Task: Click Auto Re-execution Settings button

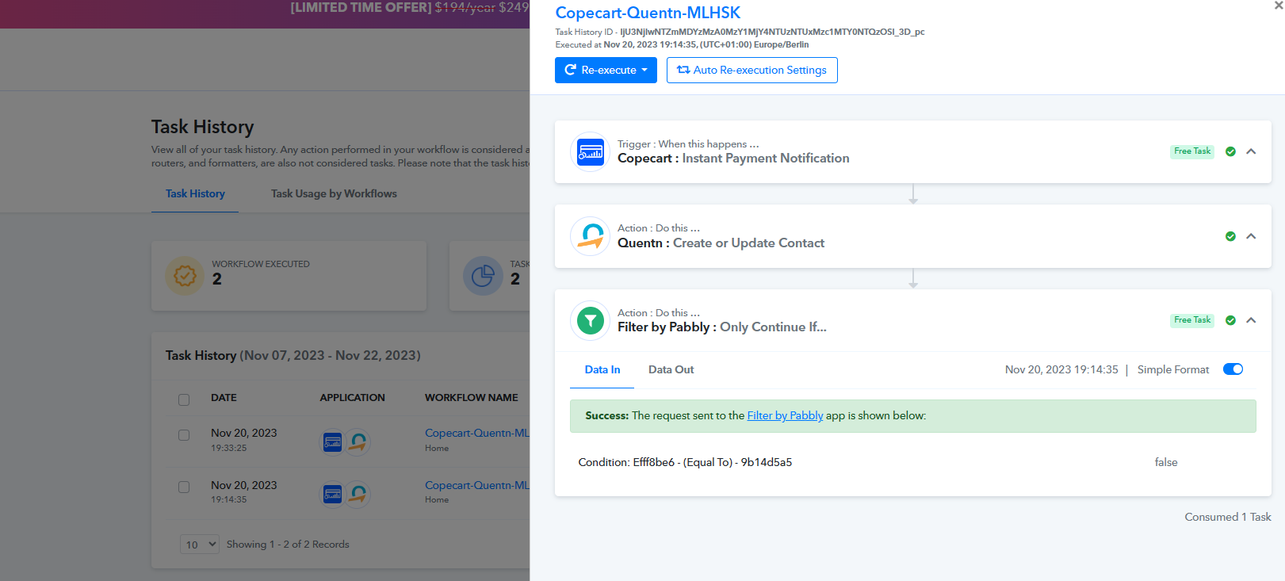Action: click(x=751, y=70)
